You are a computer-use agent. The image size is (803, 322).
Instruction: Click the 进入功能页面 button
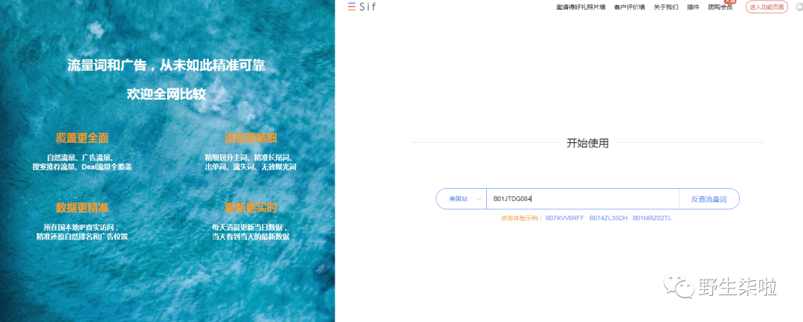[x=767, y=7]
